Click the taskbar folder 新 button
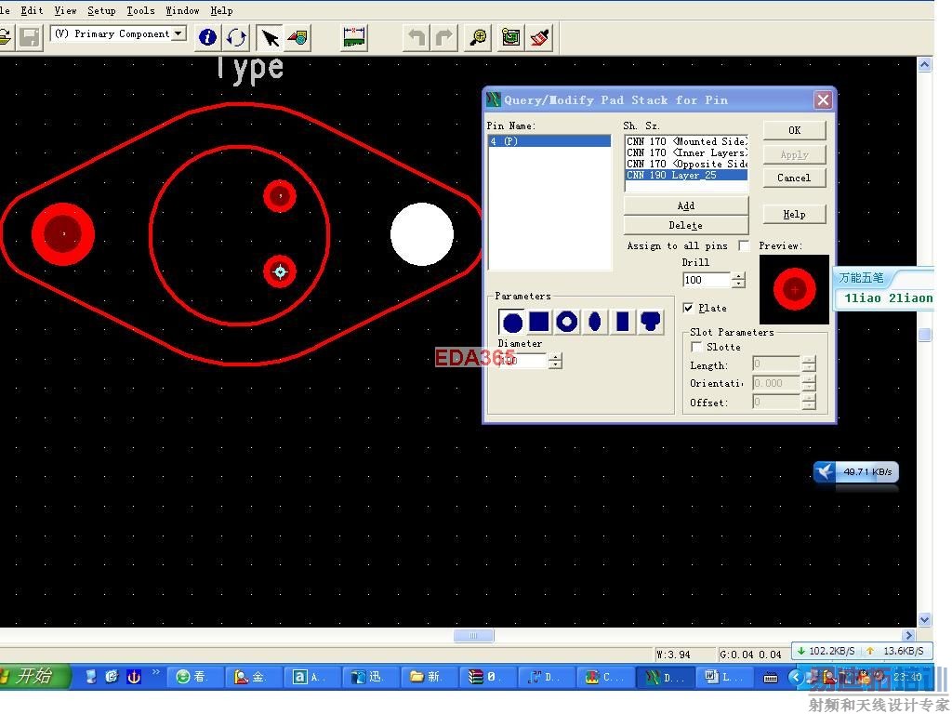The width and height of the screenshot is (952, 714). (x=430, y=677)
